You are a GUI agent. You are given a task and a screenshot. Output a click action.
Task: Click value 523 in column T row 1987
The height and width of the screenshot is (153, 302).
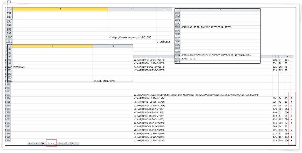click(275, 109)
